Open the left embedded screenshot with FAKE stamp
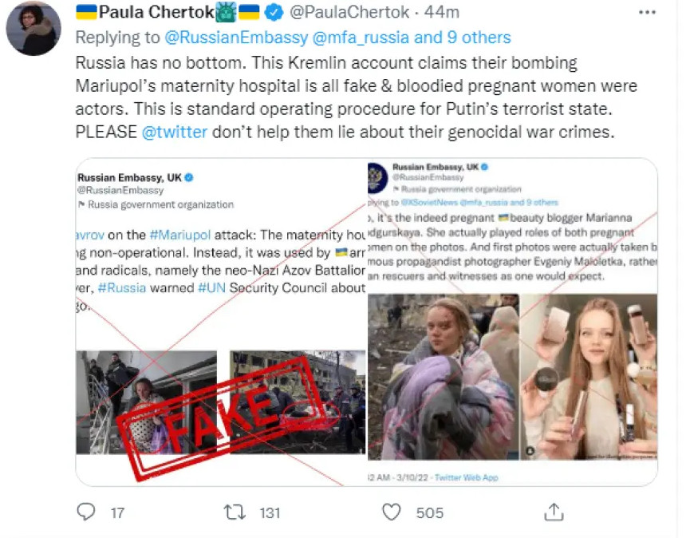The width and height of the screenshot is (686, 538). [221, 322]
